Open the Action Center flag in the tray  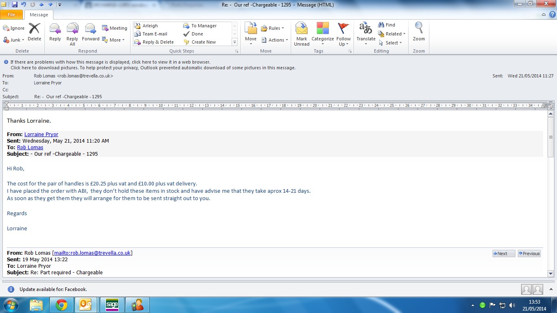(492, 305)
